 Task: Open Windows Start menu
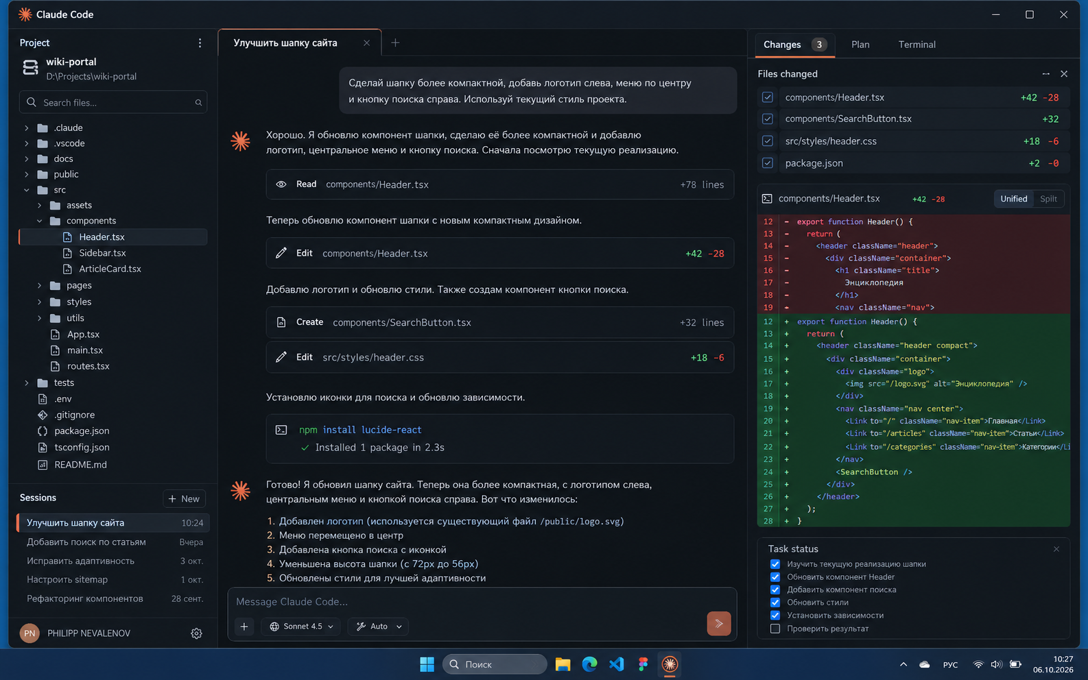coord(427,664)
